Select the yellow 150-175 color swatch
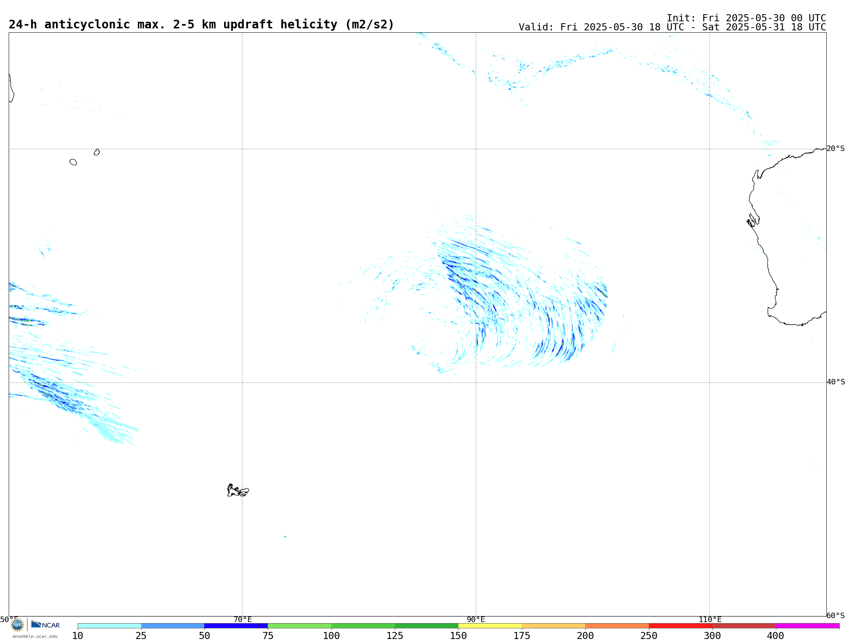Image resolution: width=852 pixels, height=641 pixels. [x=490, y=626]
